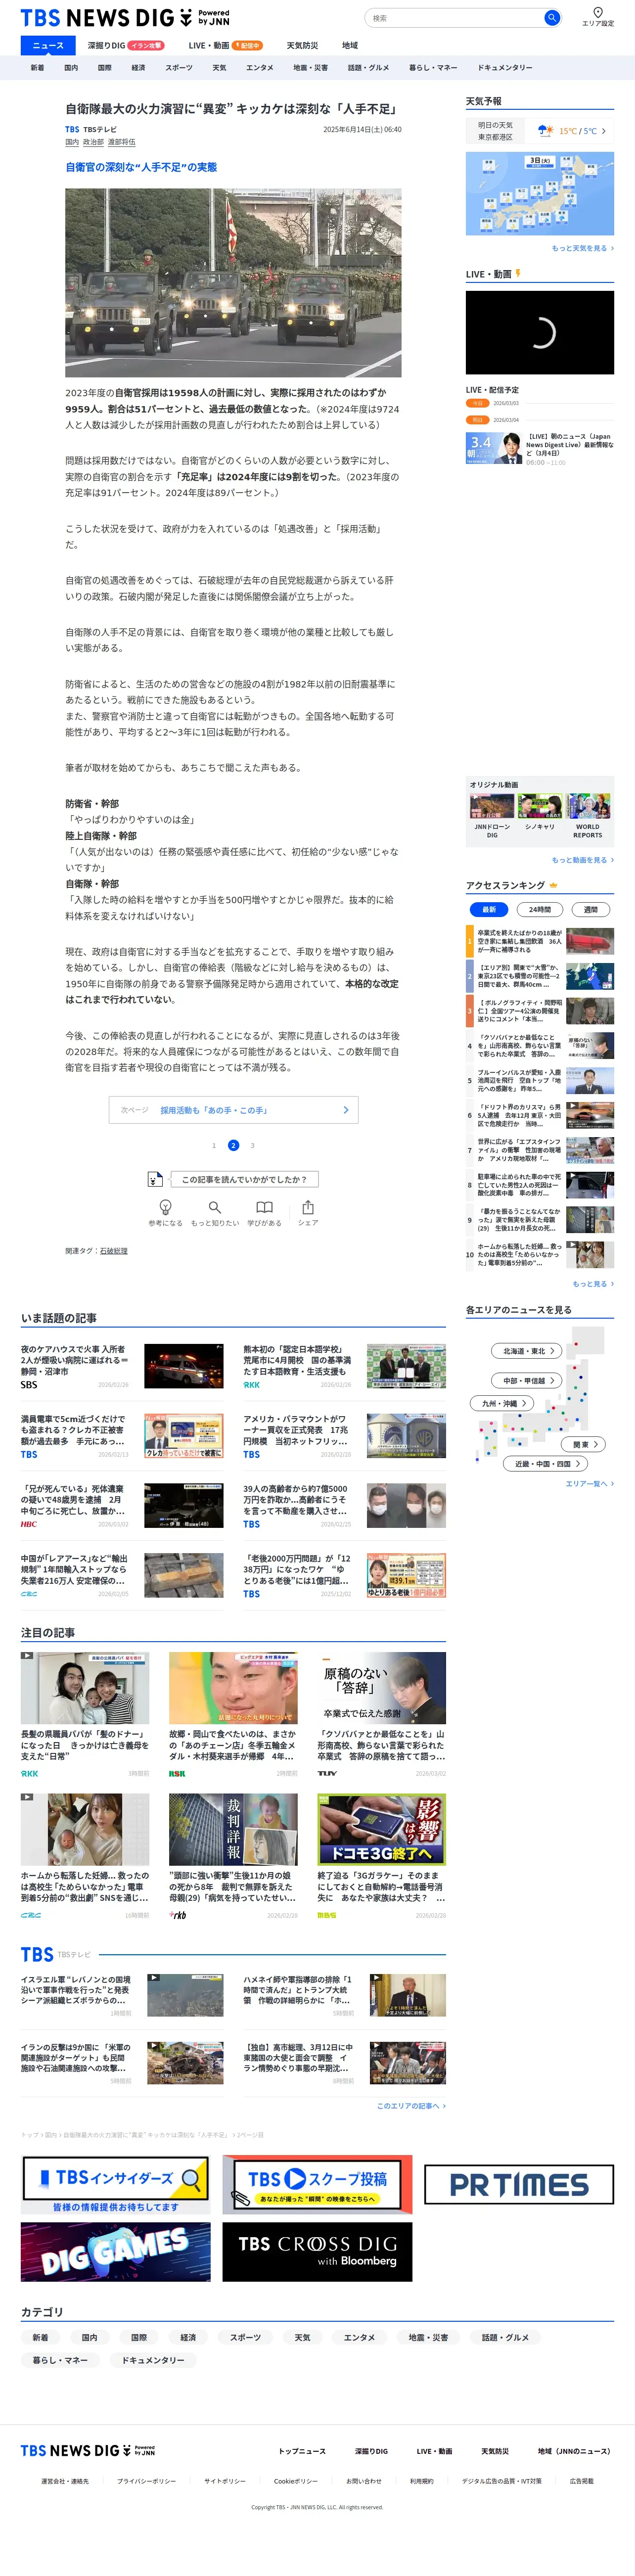Click お問い合わせ in the footer

[x=364, y=2481]
